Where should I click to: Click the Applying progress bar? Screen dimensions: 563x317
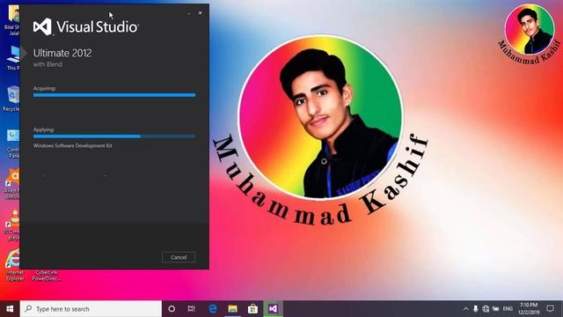114,136
